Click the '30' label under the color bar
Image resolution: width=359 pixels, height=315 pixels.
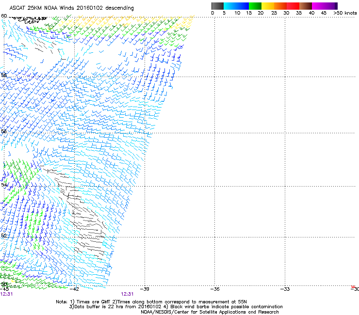click(x=286, y=13)
